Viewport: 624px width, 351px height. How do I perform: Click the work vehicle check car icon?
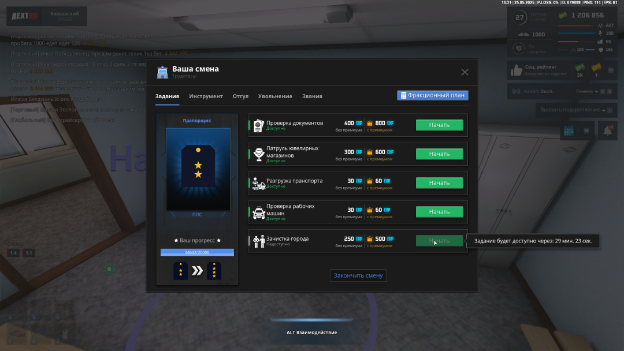258,212
